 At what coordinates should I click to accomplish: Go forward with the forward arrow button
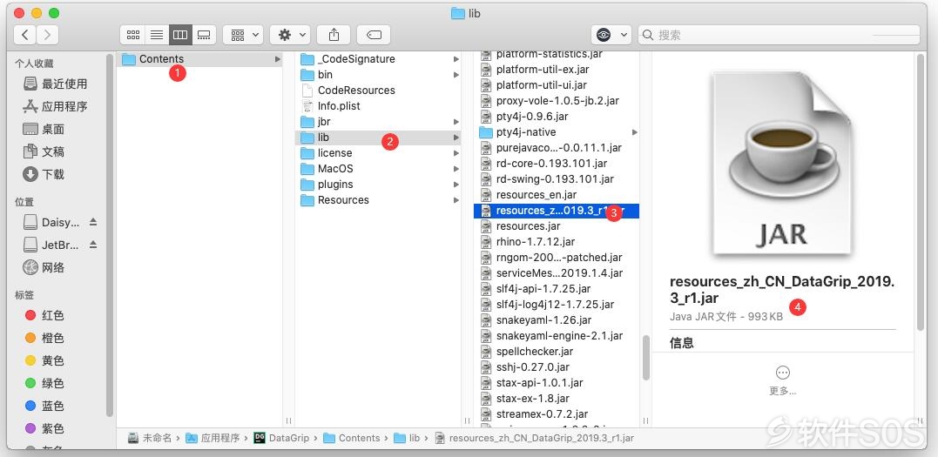(47, 35)
